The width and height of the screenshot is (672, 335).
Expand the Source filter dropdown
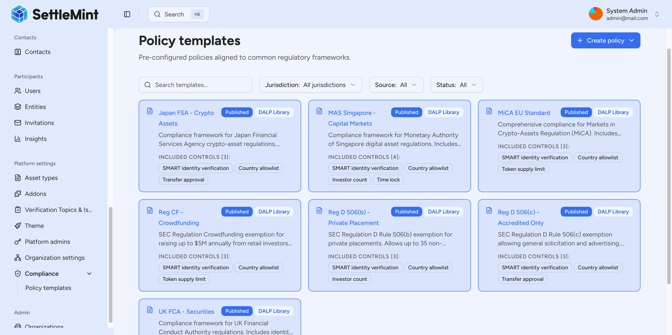tap(396, 85)
